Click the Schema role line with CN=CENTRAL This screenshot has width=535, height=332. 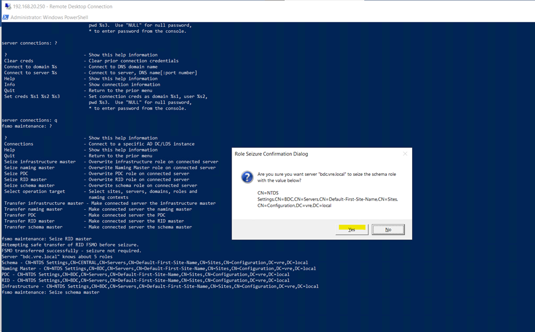click(x=155, y=262)
